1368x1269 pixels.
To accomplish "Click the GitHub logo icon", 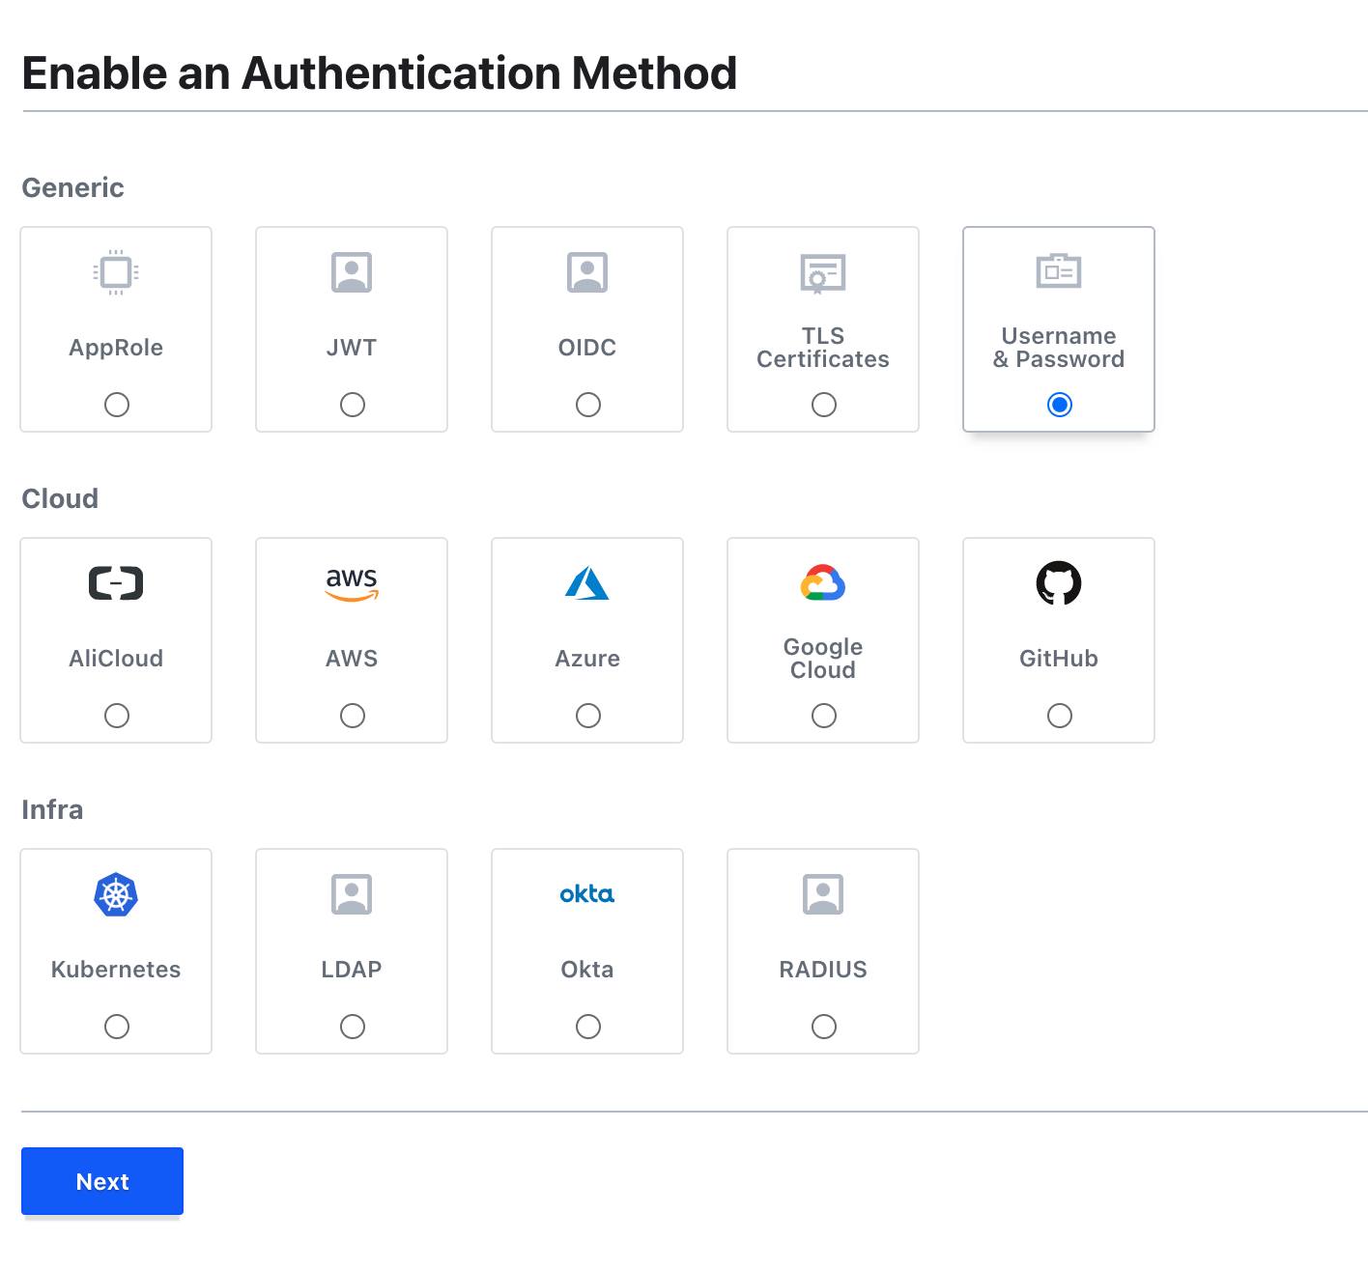I will click(x=1059, y=583).
